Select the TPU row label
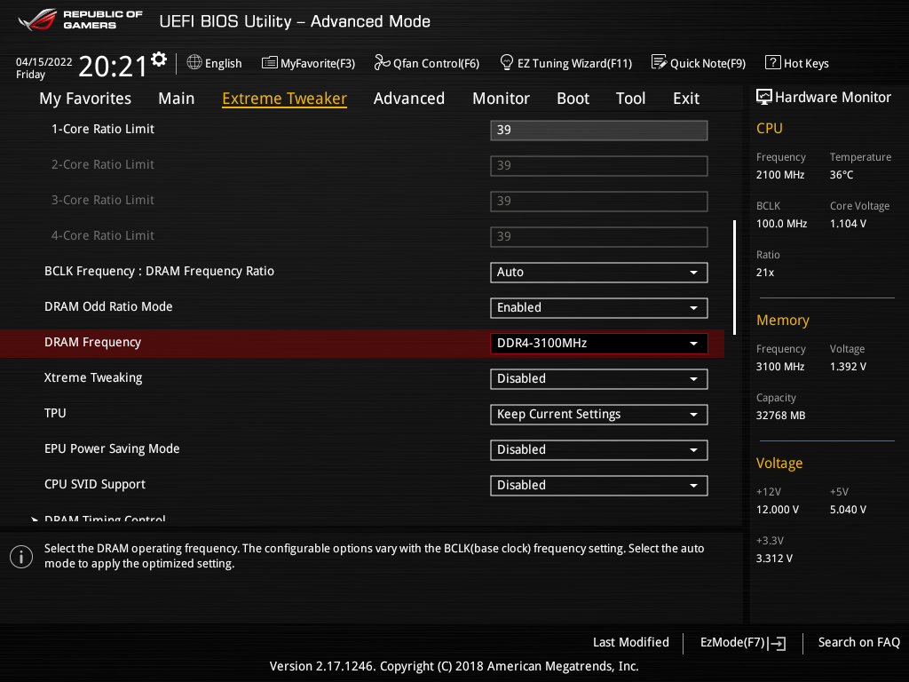Screen dimensions: 909x682 tap(55, 413)
